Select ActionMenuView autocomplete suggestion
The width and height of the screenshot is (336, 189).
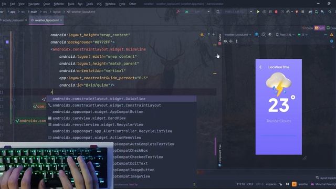click(x=121, y=138)
